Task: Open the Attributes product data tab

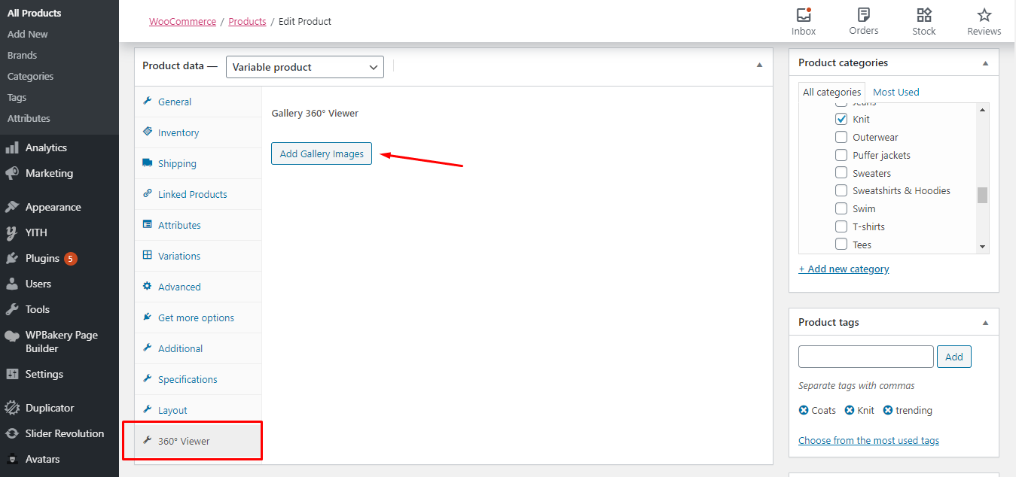Action: (x=198, y=225)
